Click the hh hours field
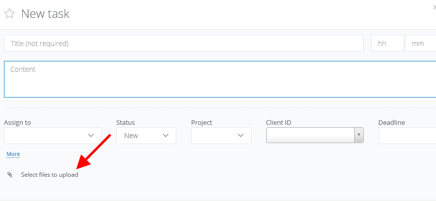This screenshot has width=436, height=201. point(388,44)
